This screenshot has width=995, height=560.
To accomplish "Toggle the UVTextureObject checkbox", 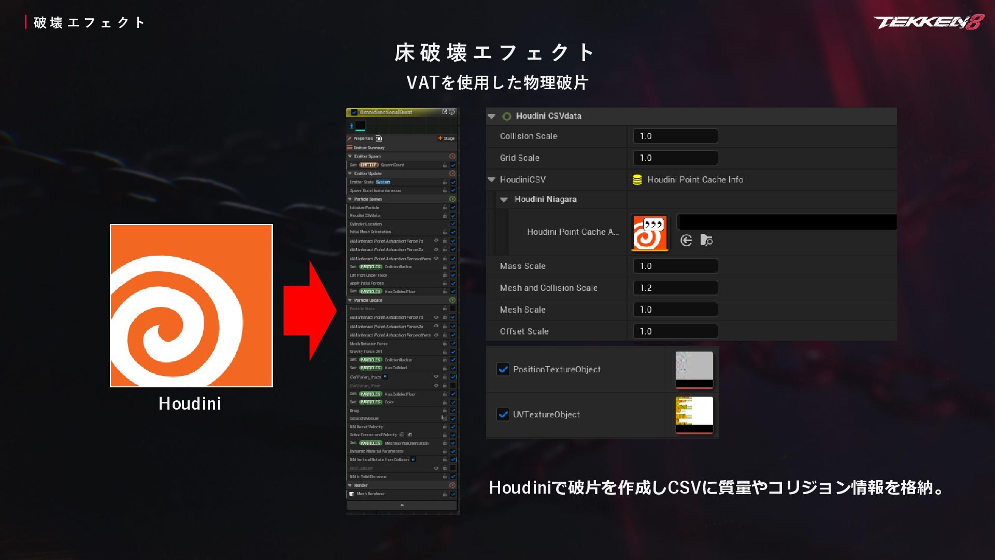I will [x=503, y=414].
